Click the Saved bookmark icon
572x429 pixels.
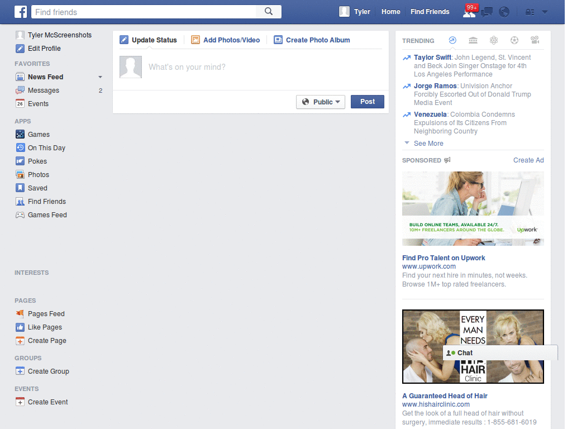click(20, 188)
